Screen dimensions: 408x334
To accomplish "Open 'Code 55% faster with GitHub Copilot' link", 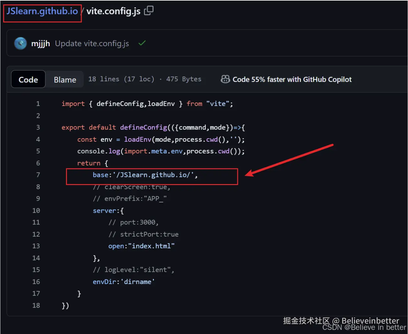I will point(292,79).
